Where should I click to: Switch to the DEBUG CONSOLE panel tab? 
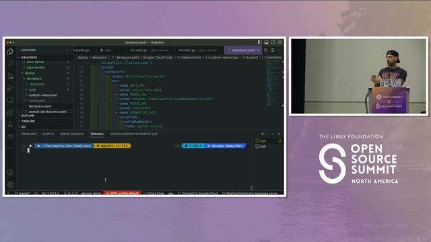[72, 134]
